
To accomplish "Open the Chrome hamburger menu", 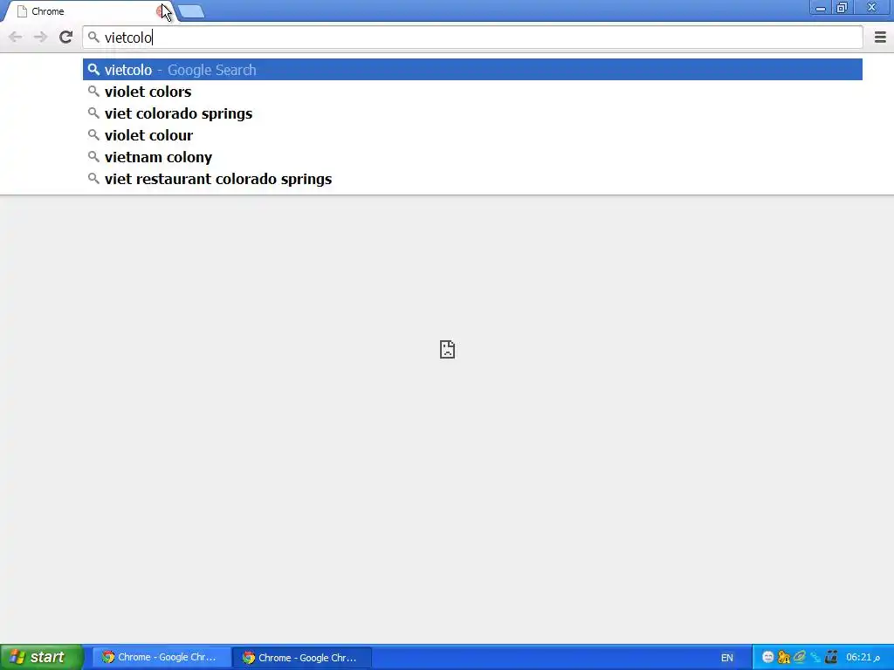I will pos(880,37).
